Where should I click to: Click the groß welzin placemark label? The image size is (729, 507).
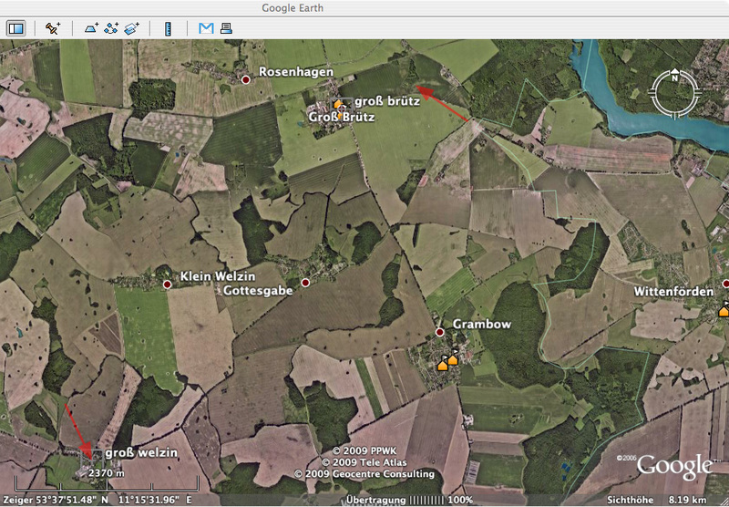tap(140, 452)
